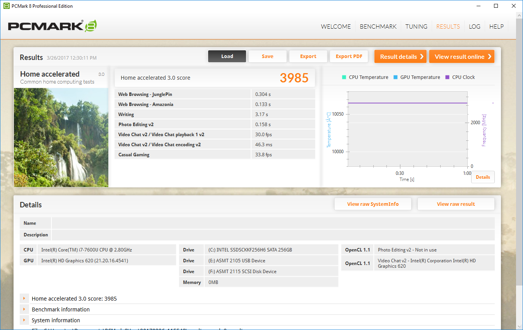Expand the System information section

coord(24,320)
